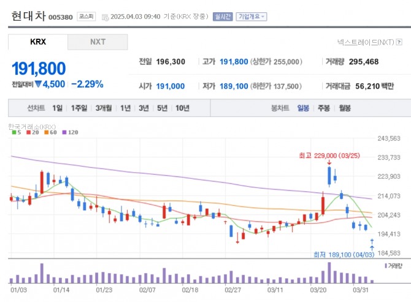The height and width of the screenshot is (302, 411).
Task: Open the 기업개요 dropdown
Action: click(x=252, y=17)
